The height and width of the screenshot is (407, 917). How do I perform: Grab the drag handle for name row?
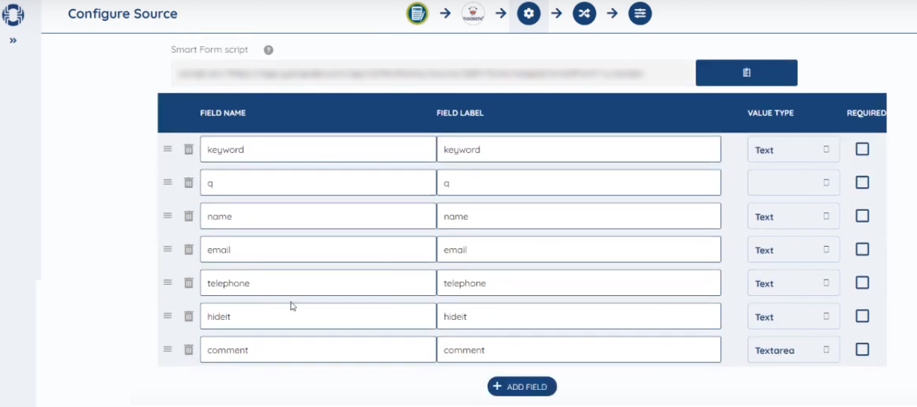click(168, 215)
